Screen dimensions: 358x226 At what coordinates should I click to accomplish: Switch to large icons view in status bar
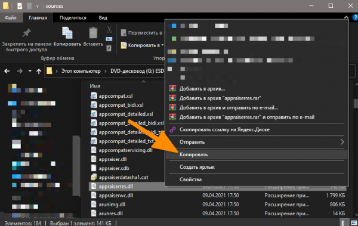353,223
